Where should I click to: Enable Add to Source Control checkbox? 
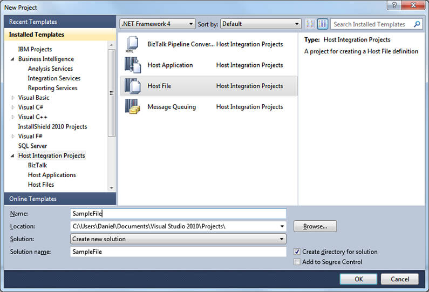point(297,262)
